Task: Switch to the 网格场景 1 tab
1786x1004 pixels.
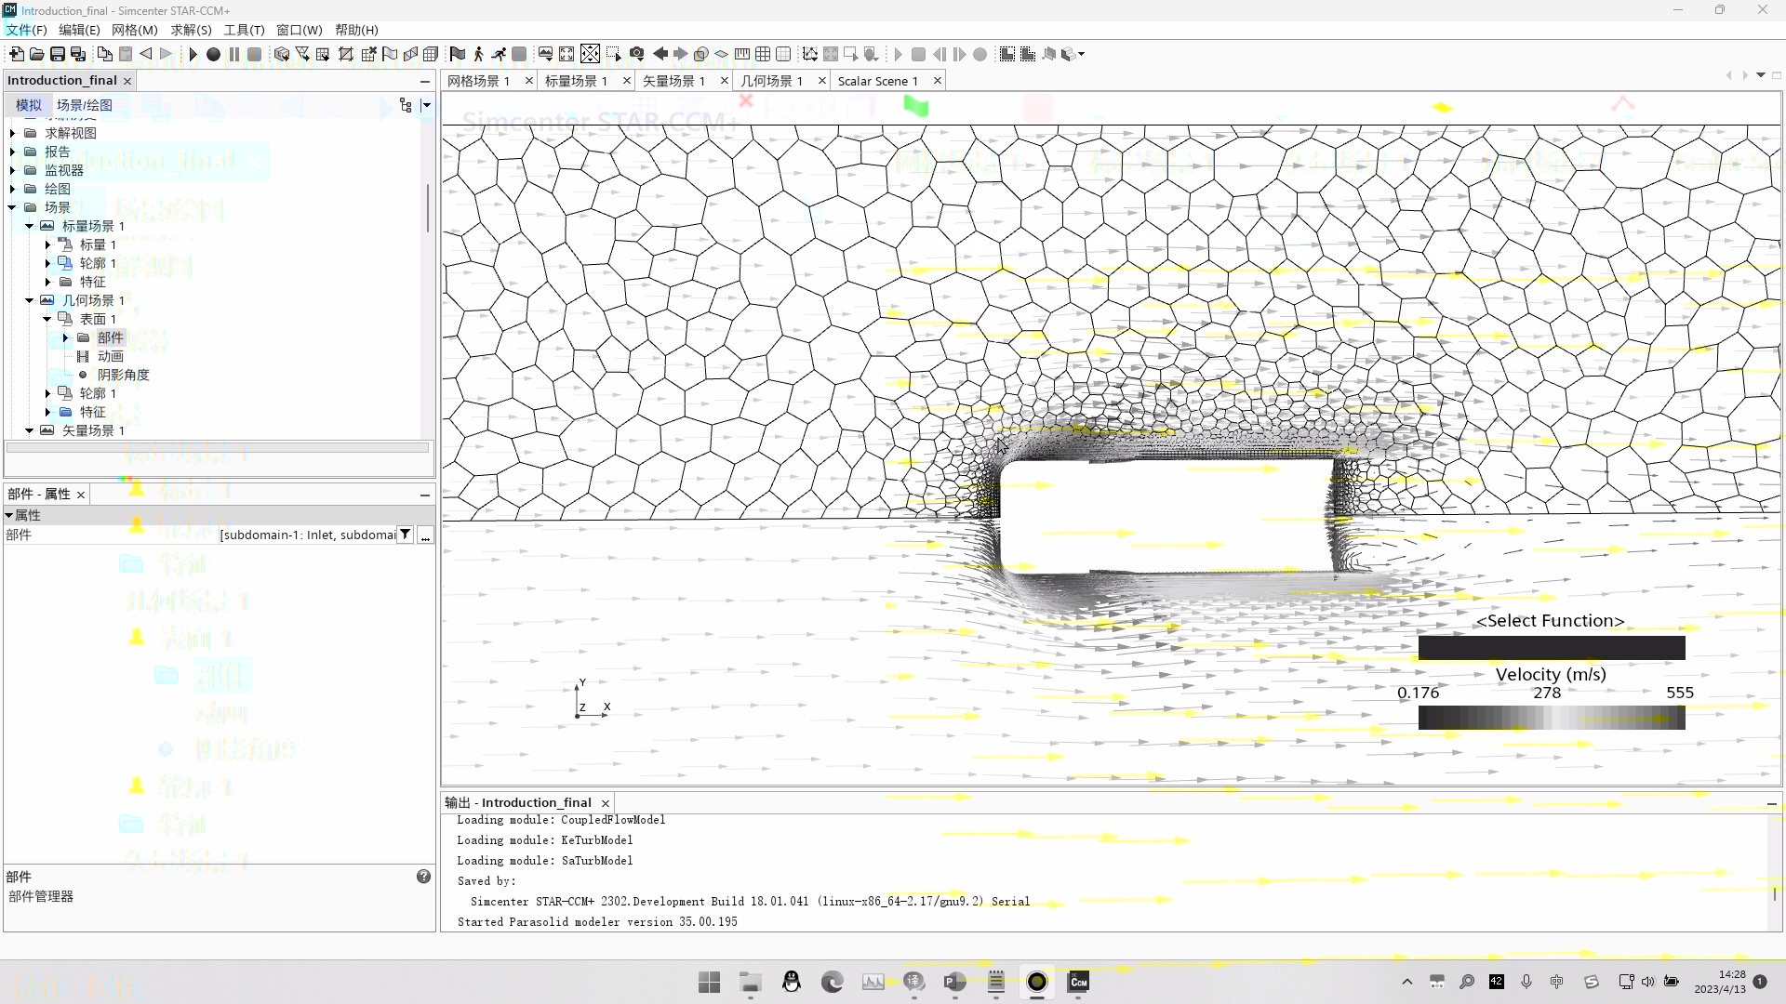Action: [x=478, y=81]
